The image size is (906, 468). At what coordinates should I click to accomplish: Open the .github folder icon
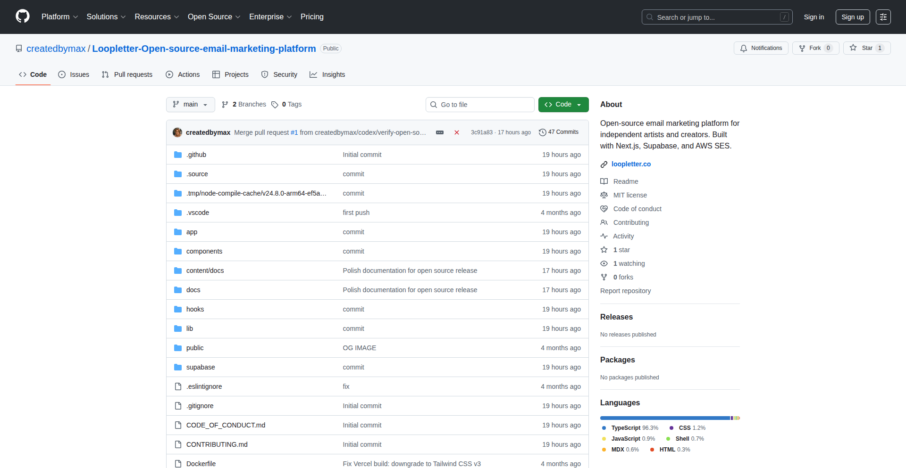[178, 155]
